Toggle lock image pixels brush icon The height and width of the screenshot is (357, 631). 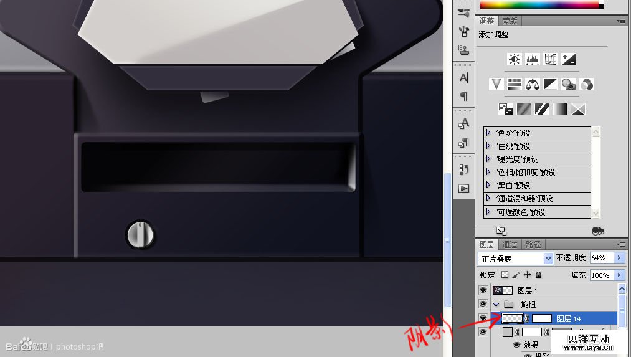coord(516,275)
